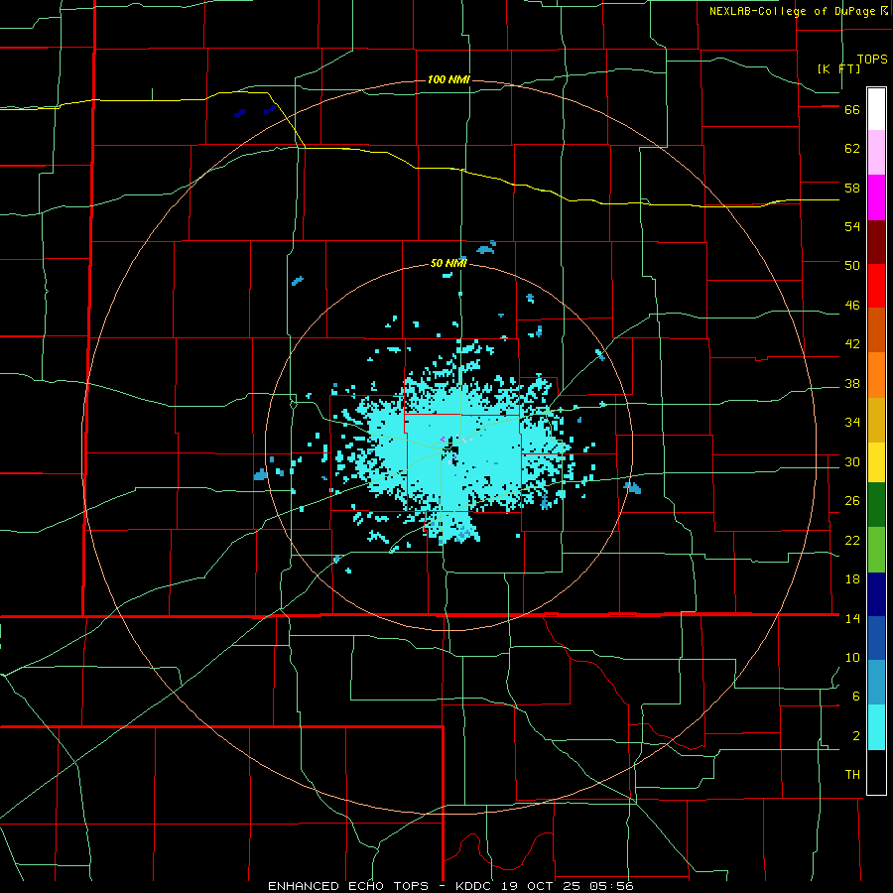Click the light pink legend swatch
Viewport: 893px width, 893px height.
coord(876,153)
